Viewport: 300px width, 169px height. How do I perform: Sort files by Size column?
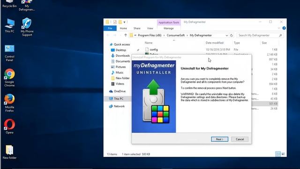(264, 43)
